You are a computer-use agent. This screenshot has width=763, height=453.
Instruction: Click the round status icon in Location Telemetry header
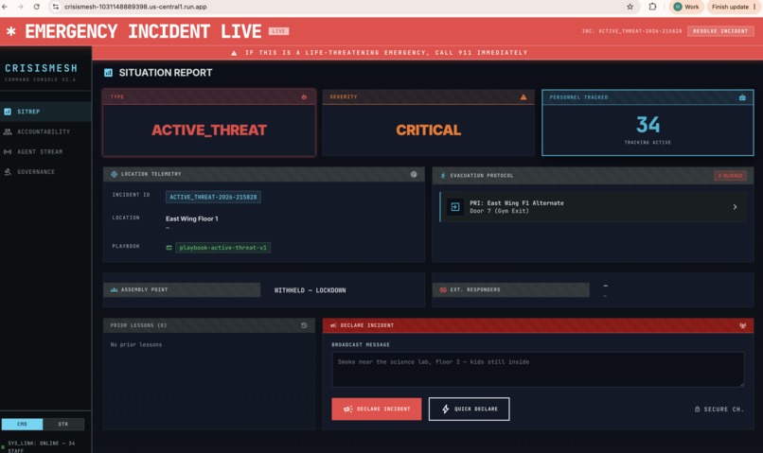(x=414, y=174)
